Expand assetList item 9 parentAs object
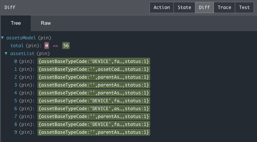The image size is (257, 142). point(94,132)
